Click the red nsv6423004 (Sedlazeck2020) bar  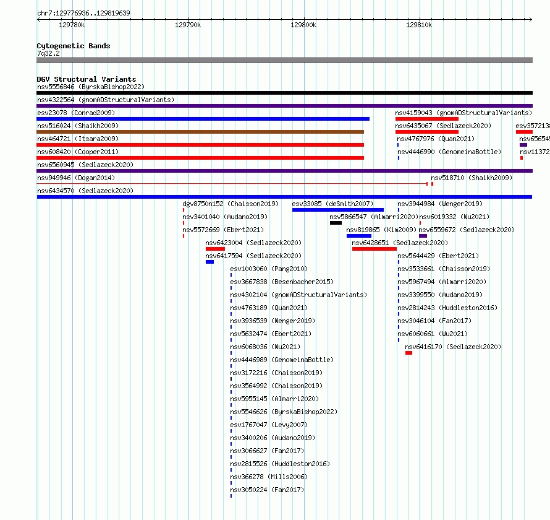[x=216, y=249]
